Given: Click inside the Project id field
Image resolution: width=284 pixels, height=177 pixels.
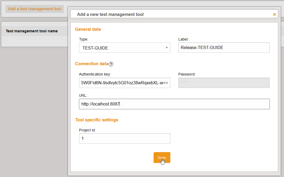Looking at the screenshot, I should tap(125, 138).
